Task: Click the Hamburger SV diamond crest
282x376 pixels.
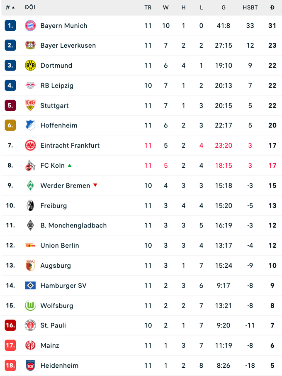Action: (30, 286)
